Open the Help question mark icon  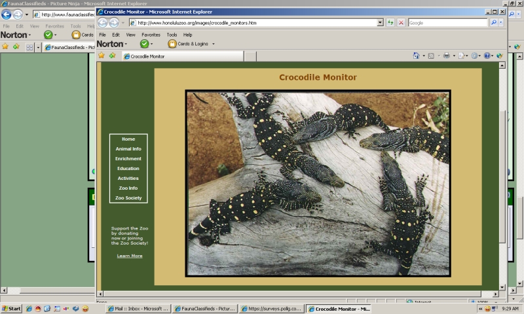click(487, 56)
